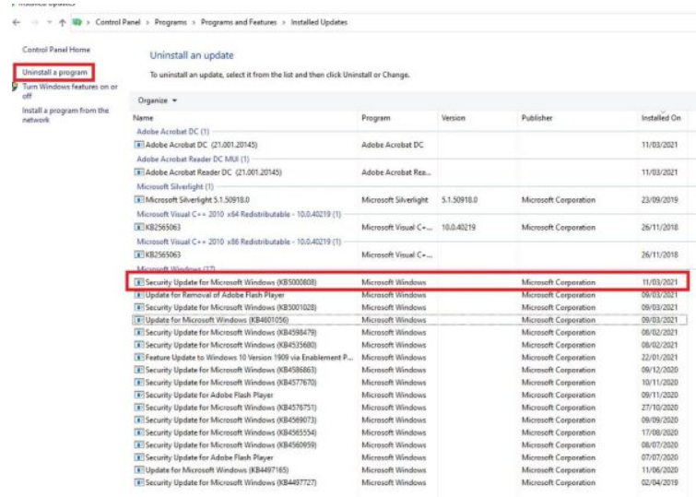The height and width of the screenshot is (497, 696).
Task: Select the Update for Removal of Adobe Flash Player entry
Action: click(409, 295)
